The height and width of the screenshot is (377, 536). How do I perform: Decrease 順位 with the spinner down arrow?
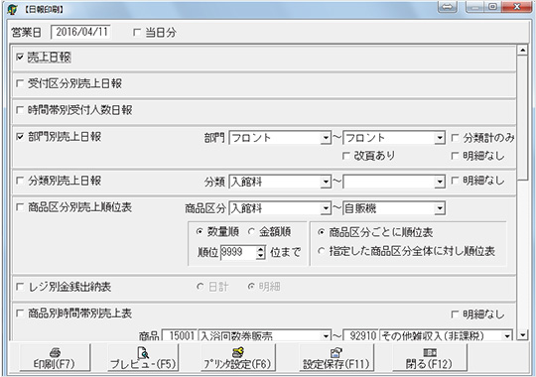pyautogui.click(x=261, y=256)
